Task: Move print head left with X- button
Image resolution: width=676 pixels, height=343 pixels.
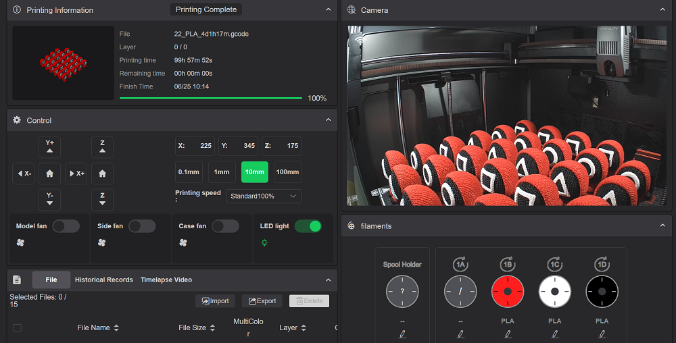Action: pyautogui.click(x=23, y=174)
